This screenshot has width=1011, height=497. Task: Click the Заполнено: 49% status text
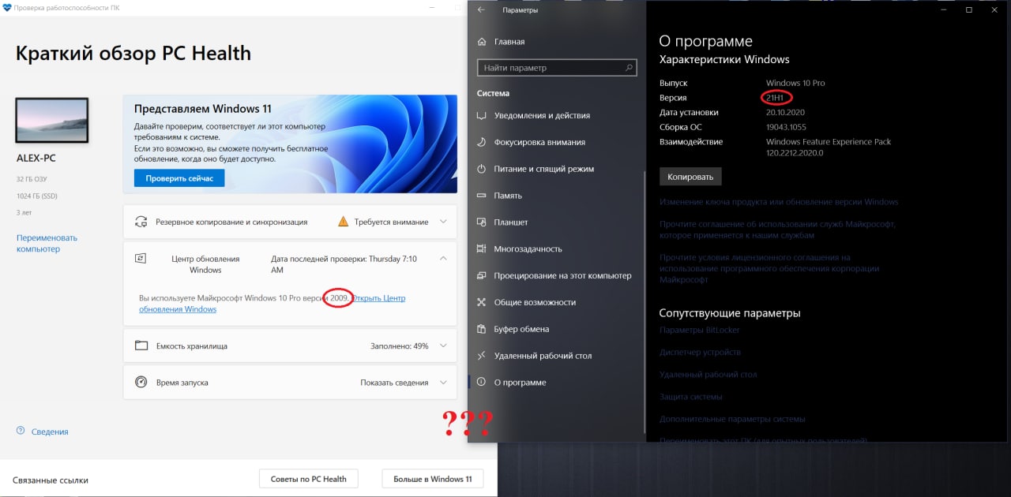399,346
